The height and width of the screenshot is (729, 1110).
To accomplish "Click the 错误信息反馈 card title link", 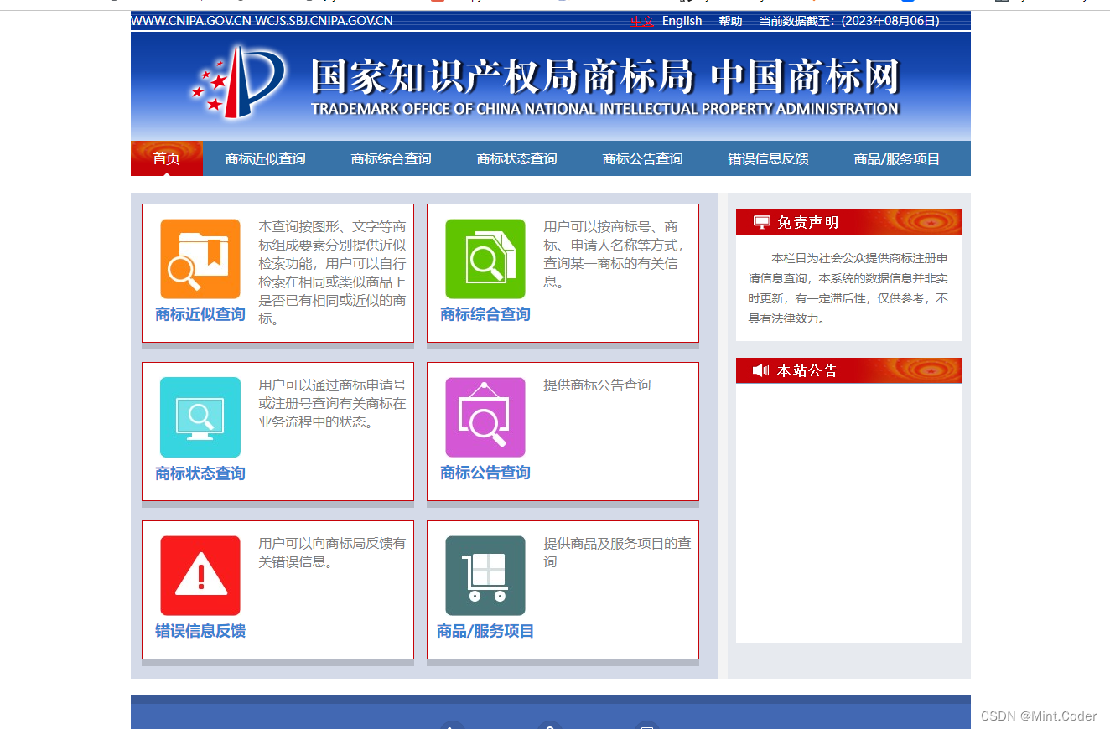I will (x=200, y=631).
